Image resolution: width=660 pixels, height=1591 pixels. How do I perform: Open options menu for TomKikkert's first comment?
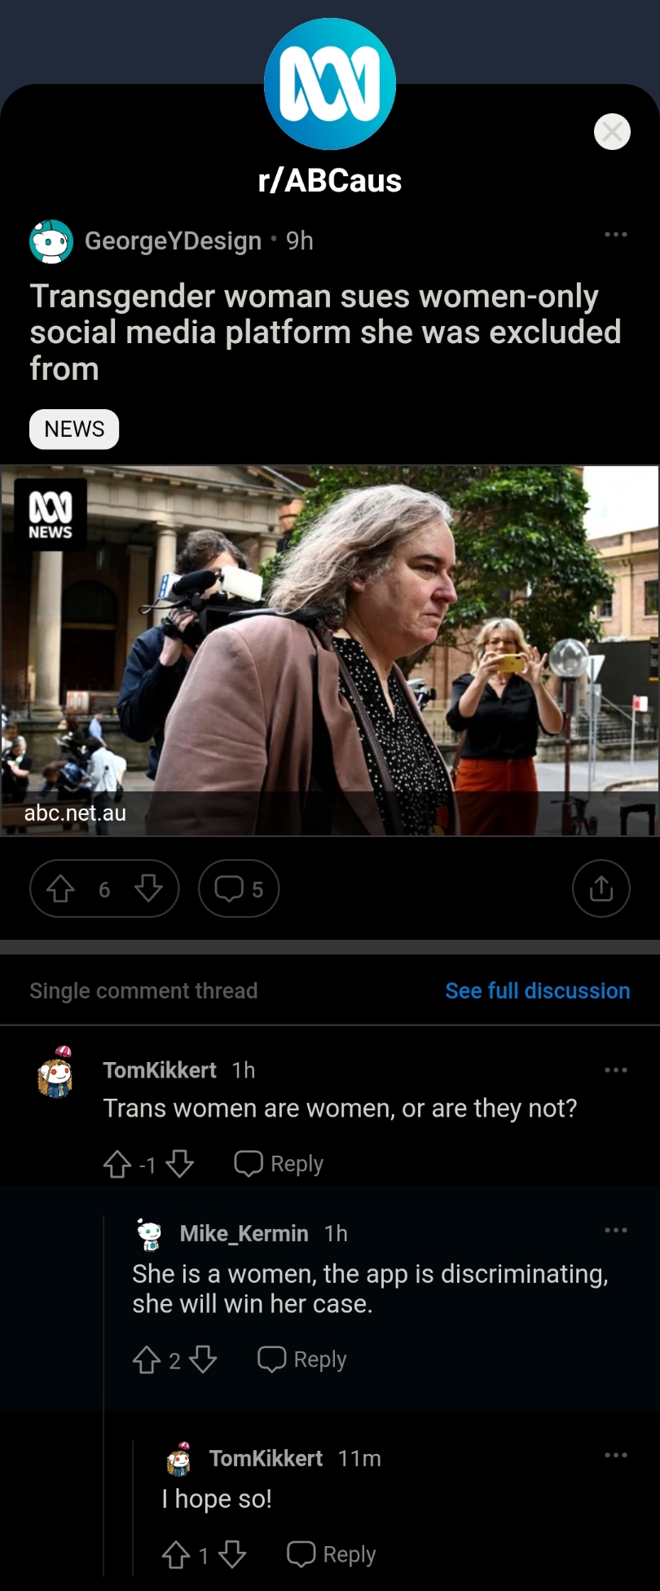point(616,1070)
